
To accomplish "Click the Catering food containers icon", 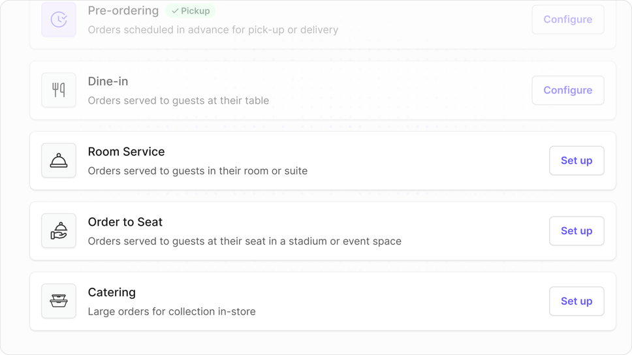I will click(59, 301).
